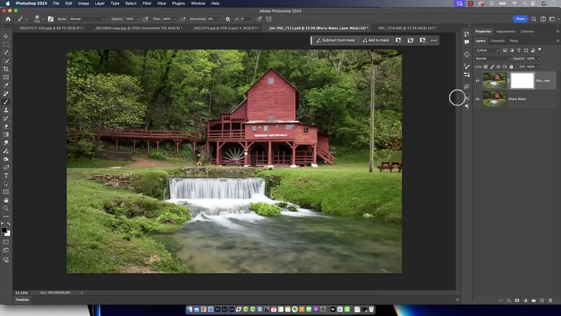Screen dimensions: 561x316
Task: Toggle pixel layer filter
Action: tap(505, 50)
